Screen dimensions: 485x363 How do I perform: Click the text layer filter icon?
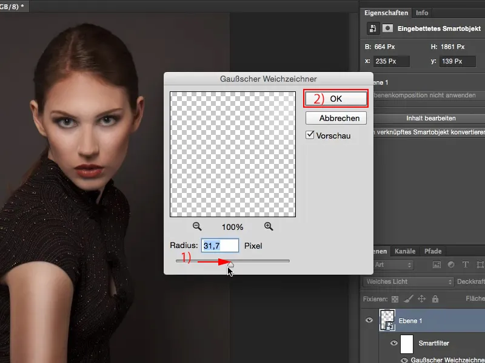466,265
